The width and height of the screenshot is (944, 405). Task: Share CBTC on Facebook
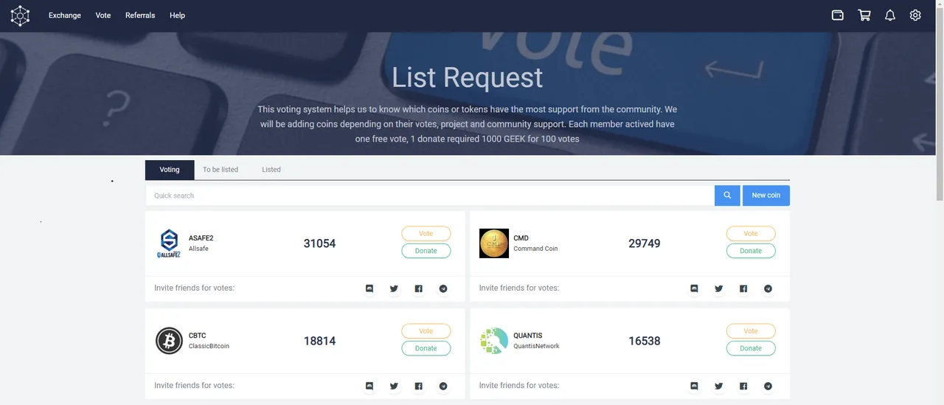coord(418,386)
